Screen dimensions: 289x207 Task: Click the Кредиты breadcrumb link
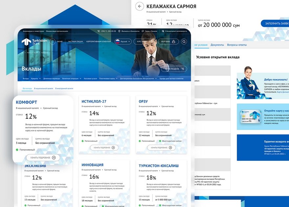44,53
